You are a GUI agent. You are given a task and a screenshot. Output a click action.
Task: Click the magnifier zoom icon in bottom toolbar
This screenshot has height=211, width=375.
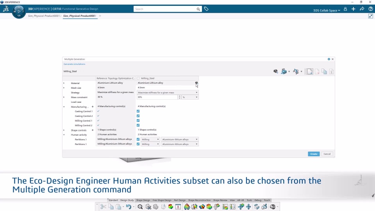[x=140, y=207]
